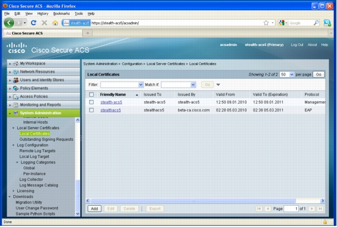The width and height of the screenshot is (337, 227).
Task: Click the Google search box
Action: 301,23
